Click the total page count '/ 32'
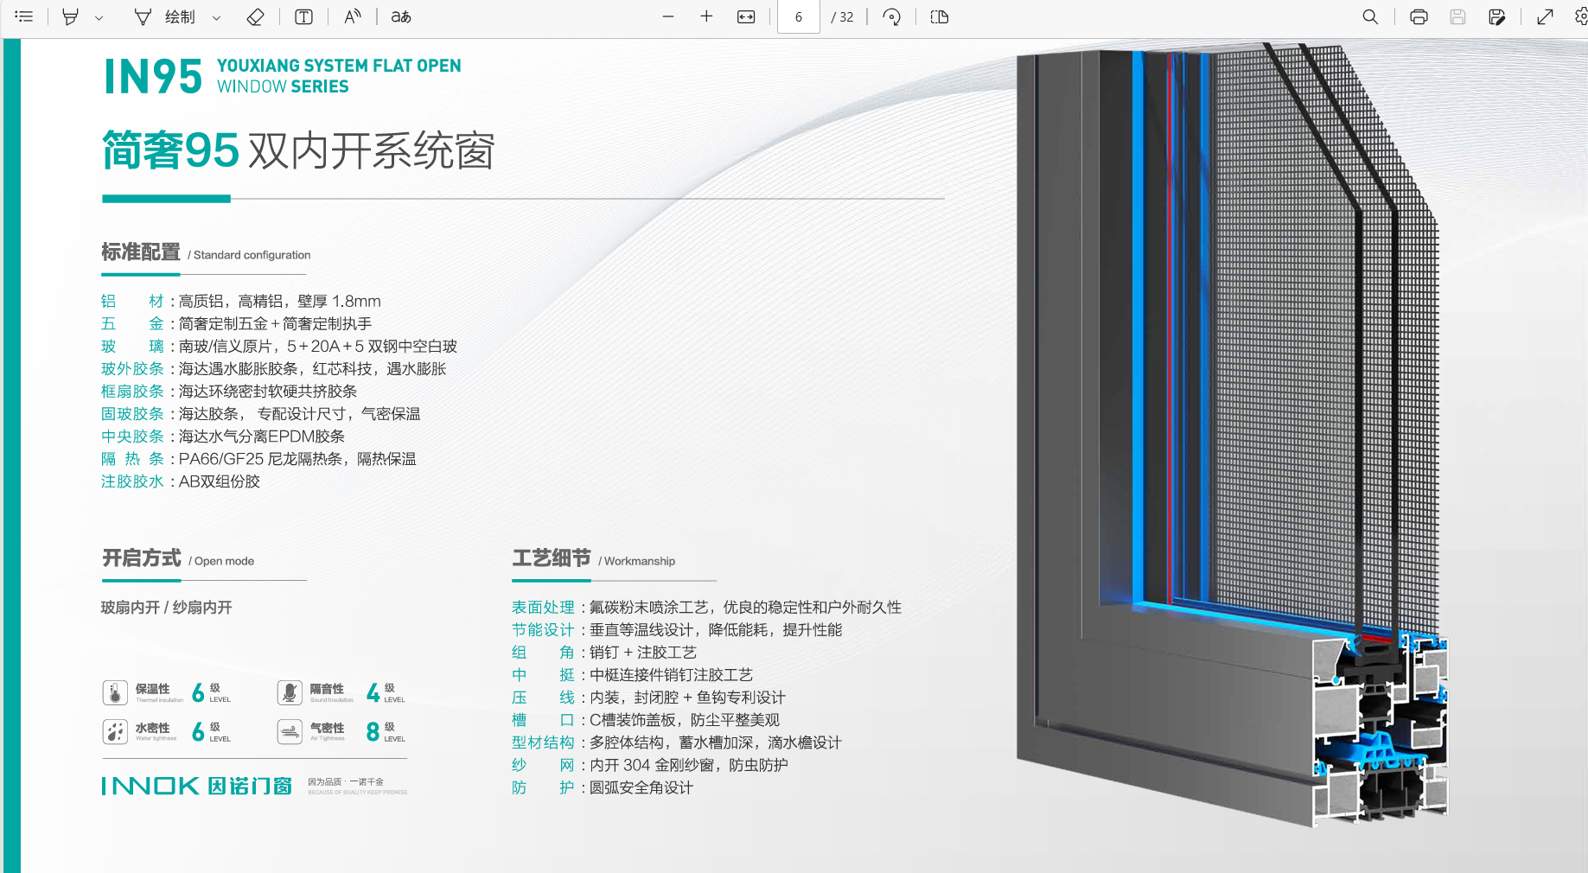Image resolution: width=1588 pixels, height=873 pixels. pyautogui.click(x=842, y=16)
